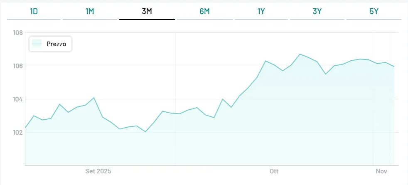Click the 106 y-axis label
408x185 pixels.
pyautogui.click(x=17, y=66)
